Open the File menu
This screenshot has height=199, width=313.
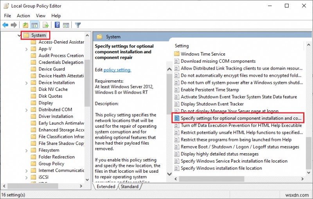[x=7, y=16]
